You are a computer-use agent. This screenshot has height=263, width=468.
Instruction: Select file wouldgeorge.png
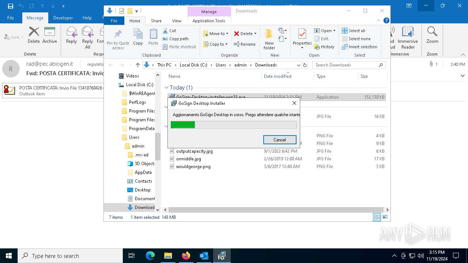(193, 167)
